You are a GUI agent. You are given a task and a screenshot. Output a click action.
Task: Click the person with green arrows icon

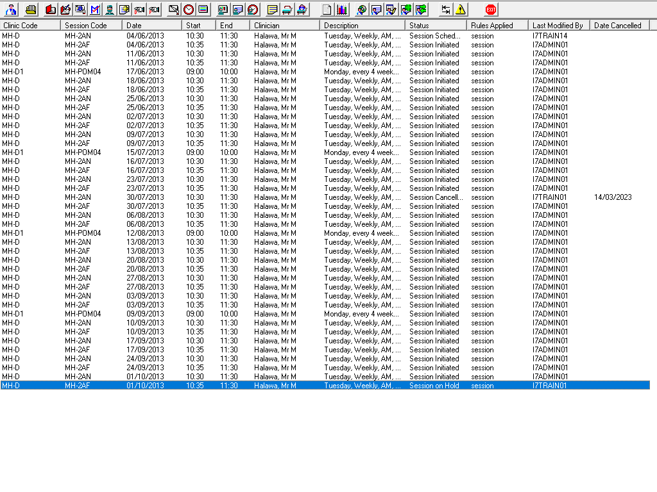point(421,9)
